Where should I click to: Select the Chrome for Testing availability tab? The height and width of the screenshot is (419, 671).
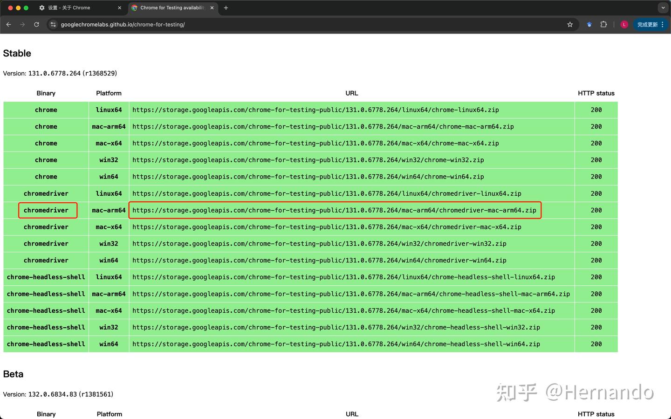172,8
